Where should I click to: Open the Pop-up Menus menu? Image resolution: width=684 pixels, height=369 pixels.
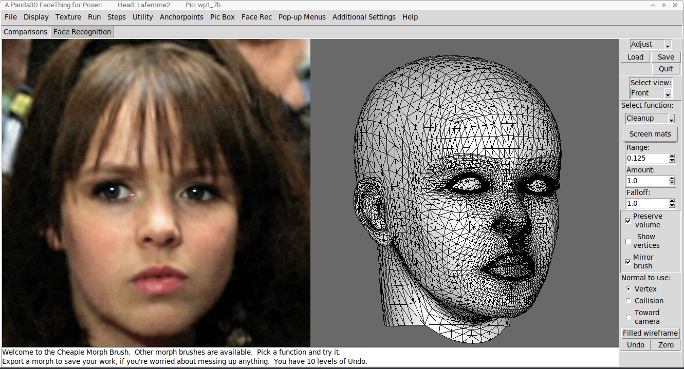click(302, 17)
